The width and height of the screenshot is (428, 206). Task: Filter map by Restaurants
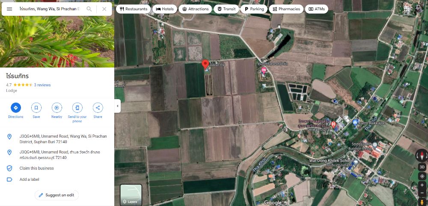(133, 9)
